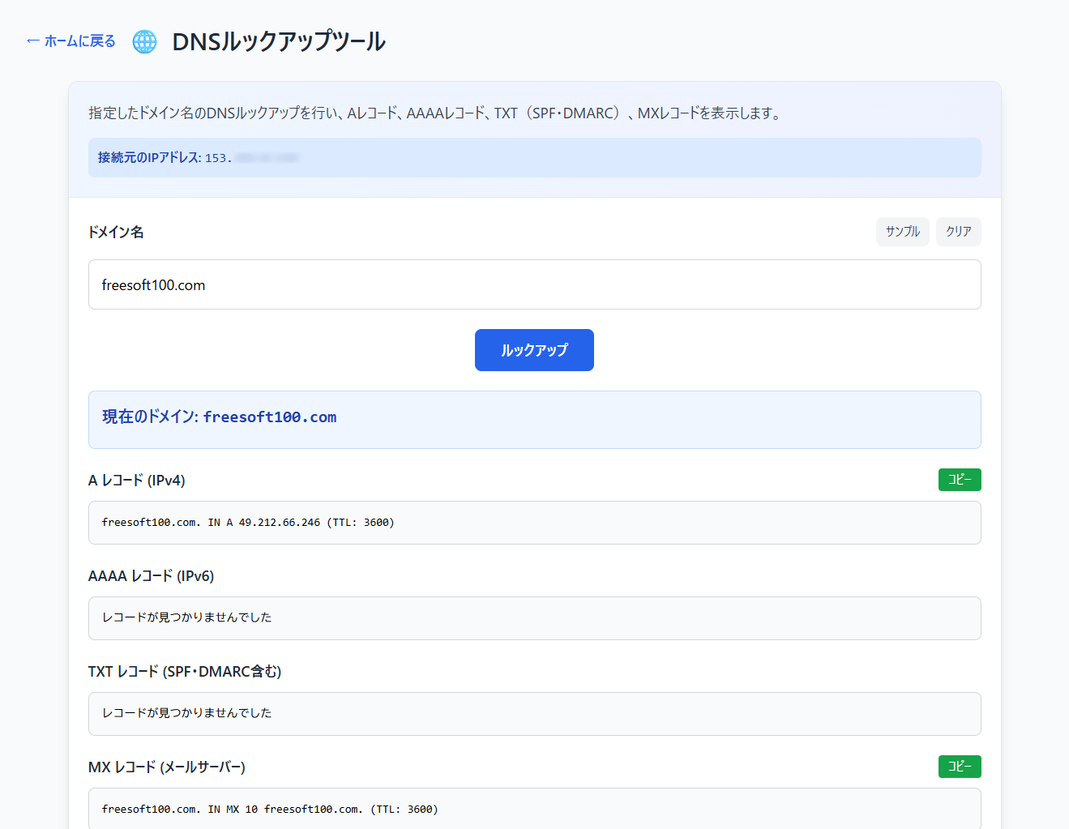Screen dimensions: 1069x829
Task: Go back via ホームに戻る link
Action: pos(71,41)
